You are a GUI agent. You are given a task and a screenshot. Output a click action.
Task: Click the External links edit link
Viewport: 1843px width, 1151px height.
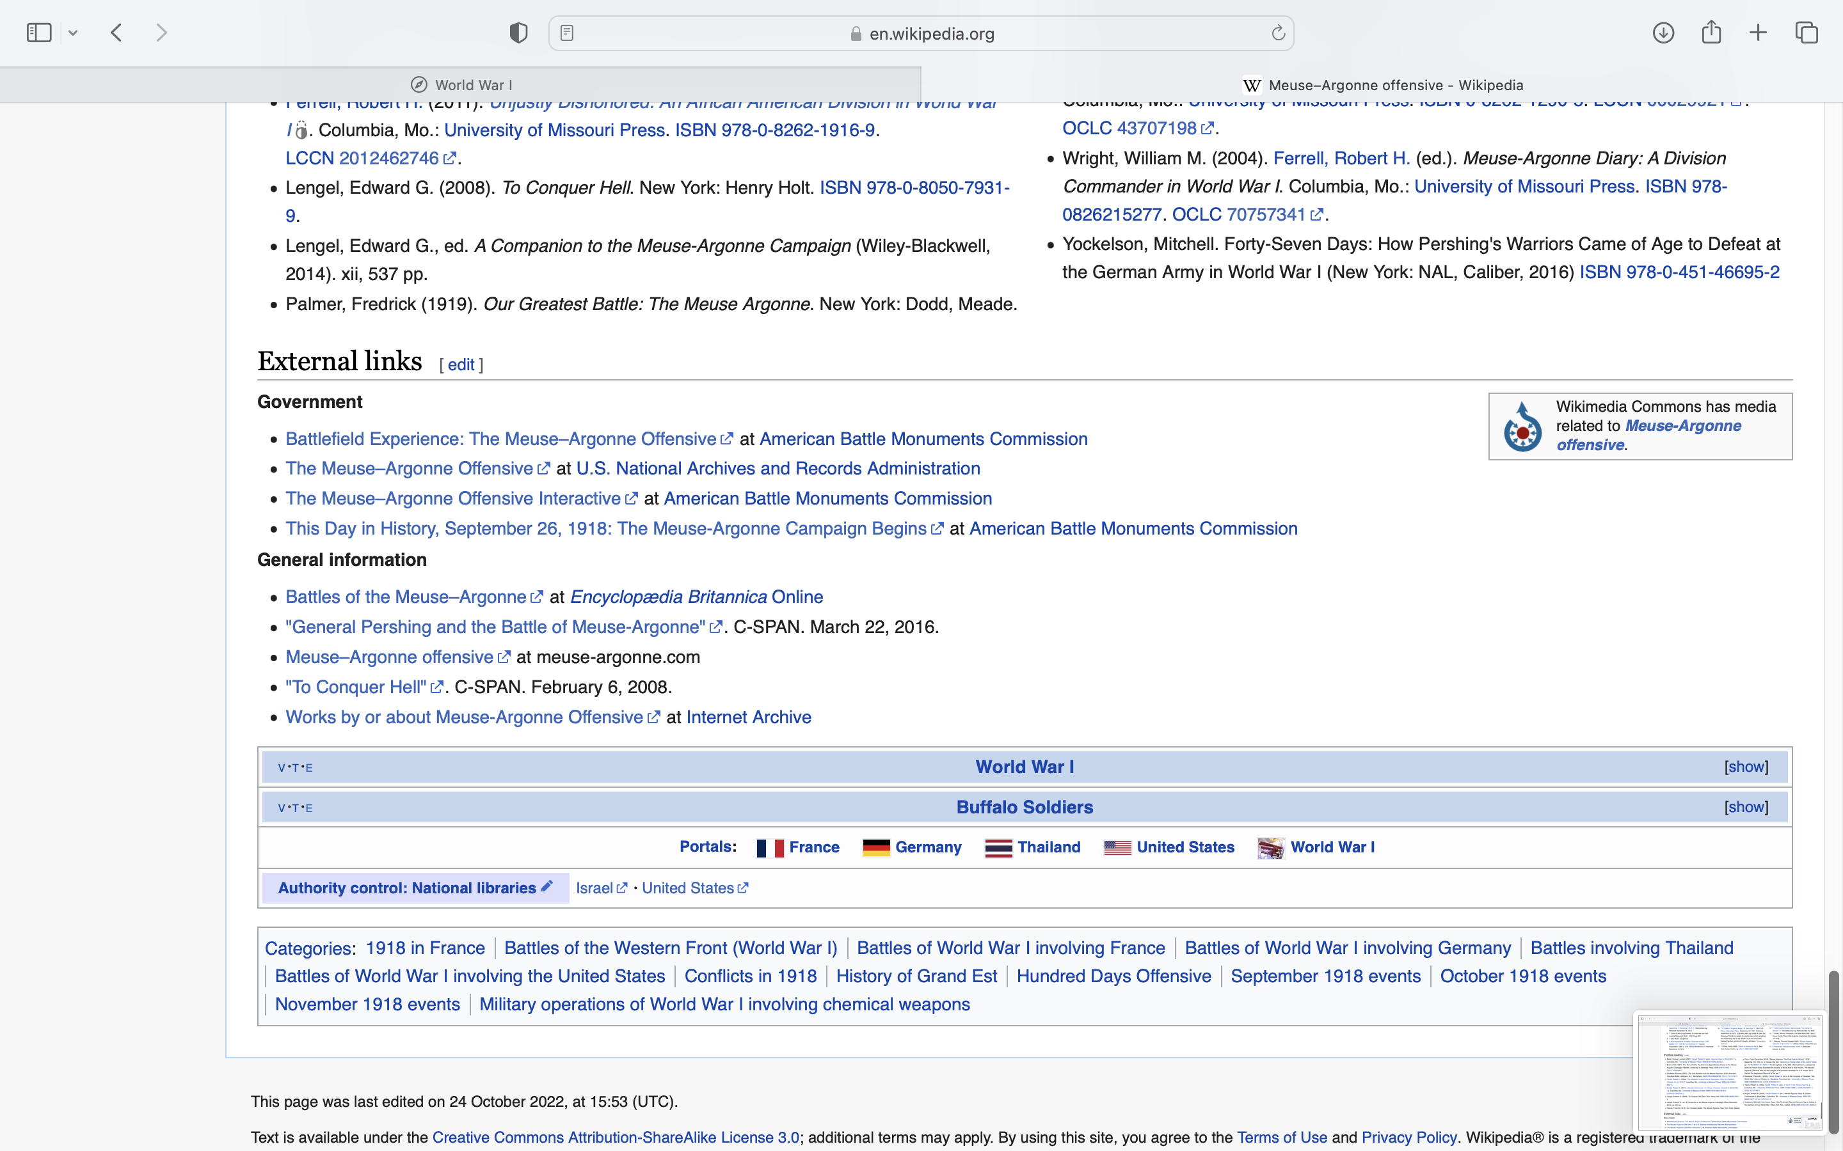(461, 364)
